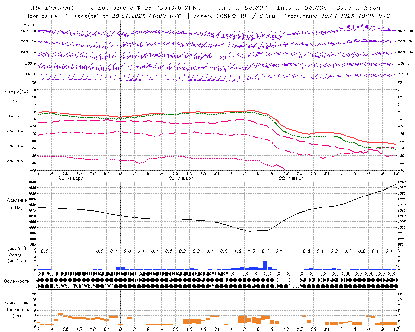415x332 pixels.
Task: Select the Конвективн. label of convective cloud chart
Action: click(x=17, y=303)
